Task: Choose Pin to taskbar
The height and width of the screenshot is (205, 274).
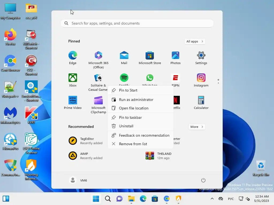Action: [x=140, y=117]
